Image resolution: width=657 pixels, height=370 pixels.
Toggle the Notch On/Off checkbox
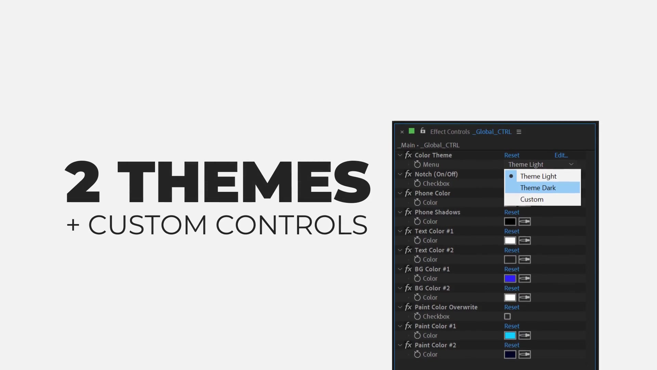507,183
